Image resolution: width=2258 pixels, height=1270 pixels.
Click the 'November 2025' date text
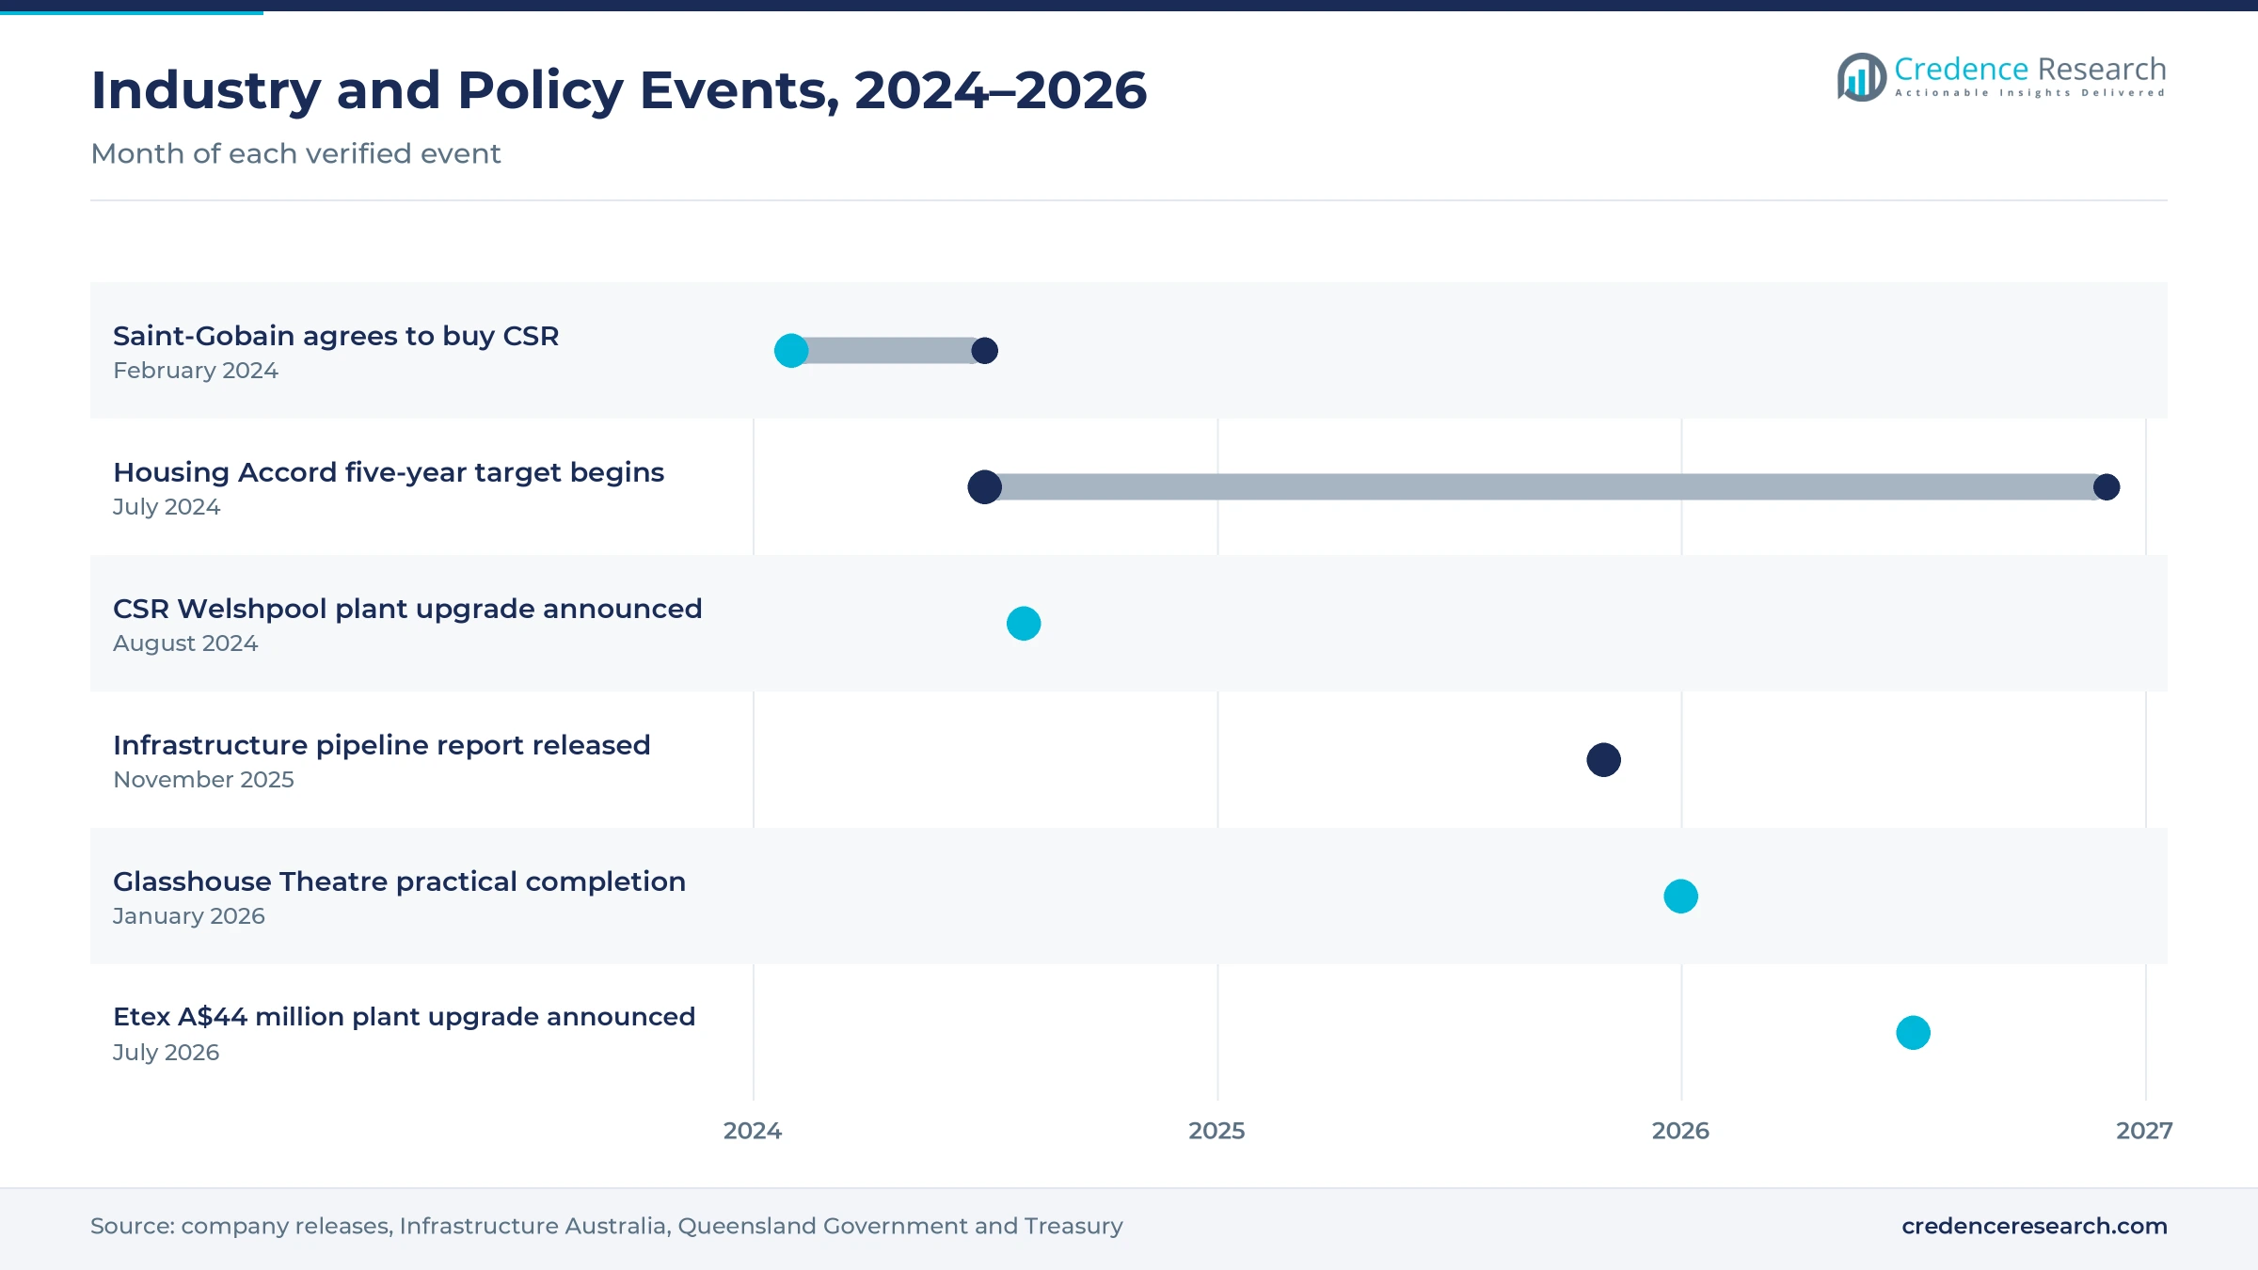tap(203, 780)
